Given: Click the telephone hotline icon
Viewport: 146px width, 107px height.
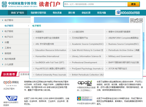Looking at the screenshot, I should (x=118, y=13).
